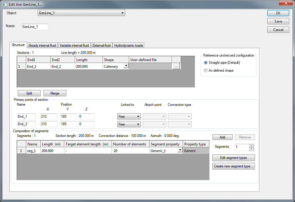Open End_2 Linked to dropdown
295x202 pixels.
pos(129,124)
